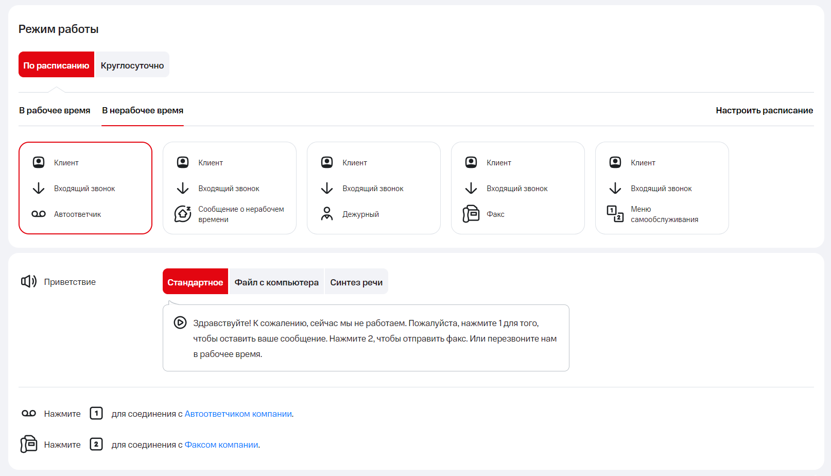Select По расписанию work mode
The height and width of the screenshot is (476, 831).
click(x=56, y=65)
